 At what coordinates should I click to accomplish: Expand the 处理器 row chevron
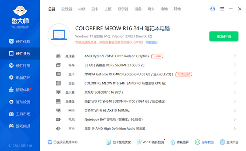[235, 56]
